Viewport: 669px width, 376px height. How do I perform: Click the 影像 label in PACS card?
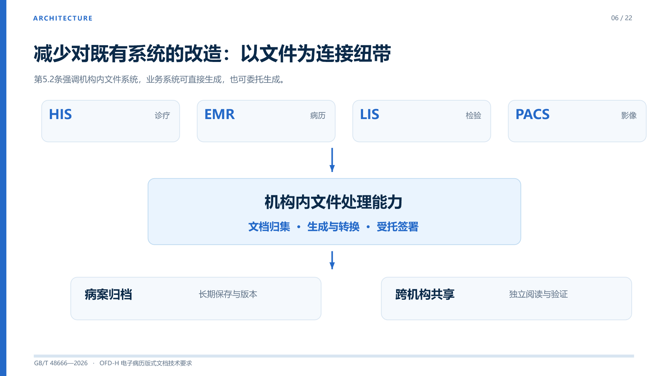629,115
